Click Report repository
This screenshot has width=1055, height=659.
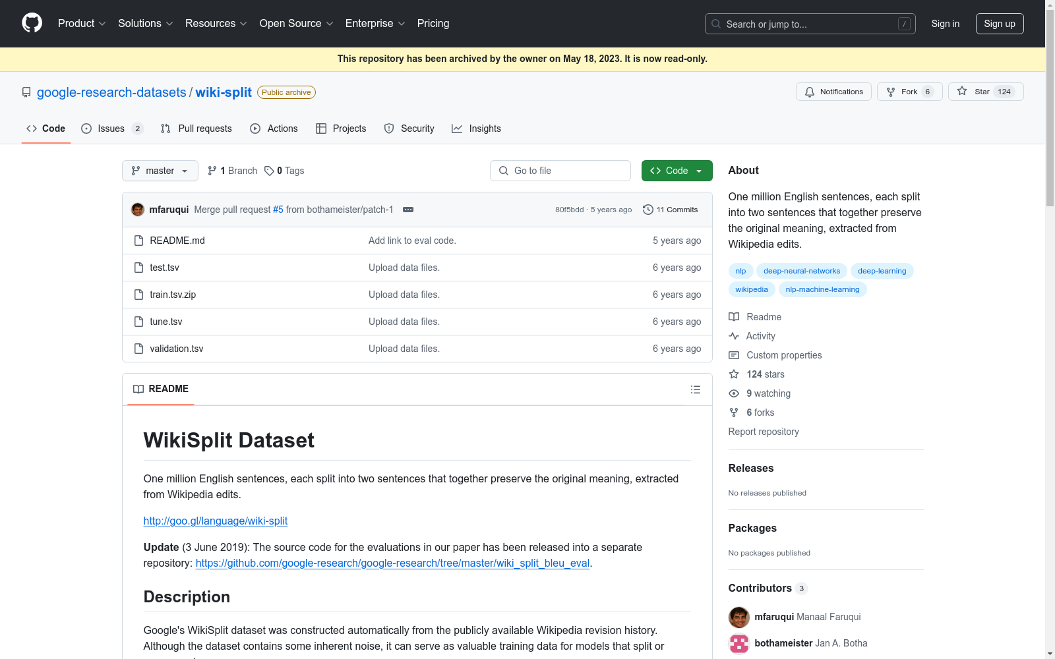[764, 432]
